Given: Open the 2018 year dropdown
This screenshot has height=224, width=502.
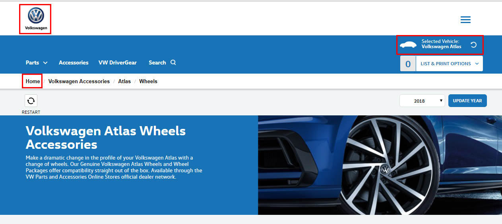Looking at the screenshot, I should pos(422,101).
